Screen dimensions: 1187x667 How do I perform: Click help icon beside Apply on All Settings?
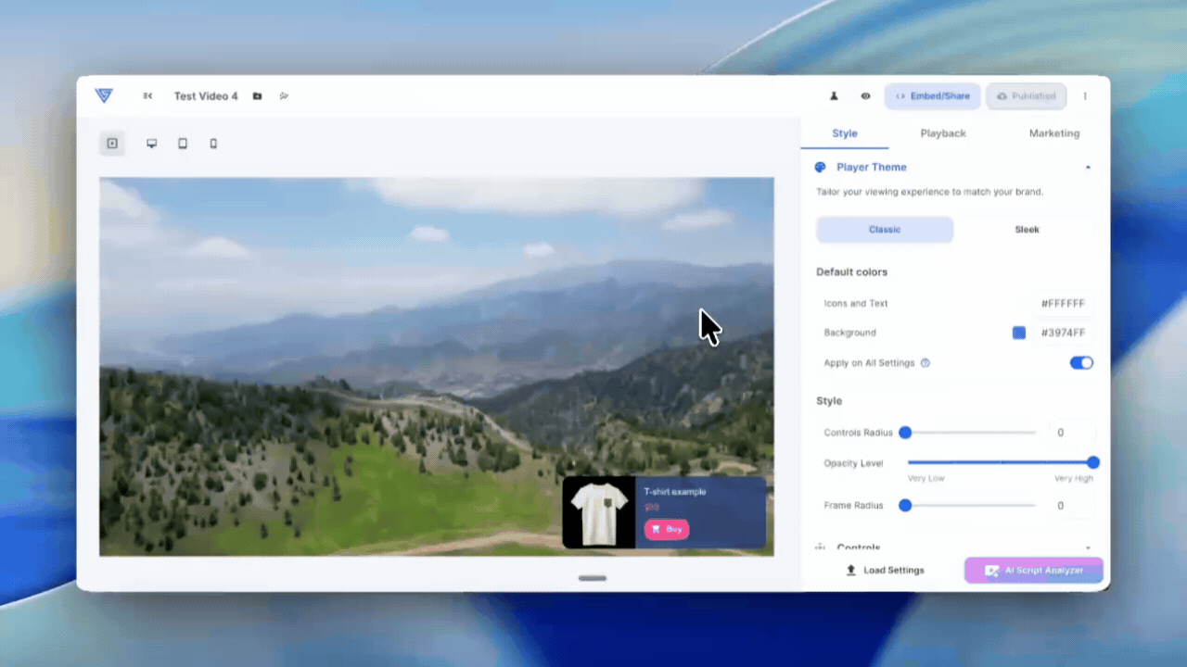925,363
